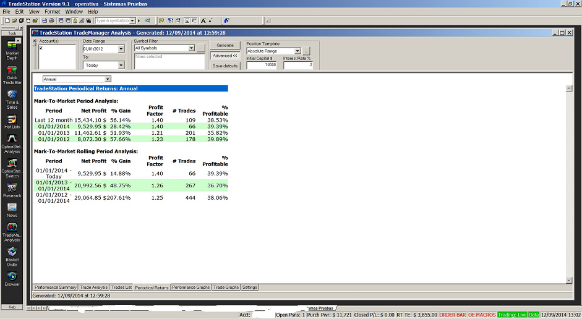This screenshot has height=319, width=582.
Task: Decrease font size with small A icon
Action: [210, 20]
